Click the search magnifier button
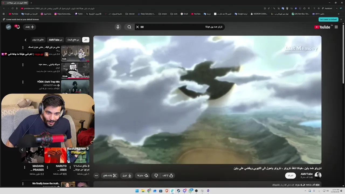 click(x=129, y=27)
